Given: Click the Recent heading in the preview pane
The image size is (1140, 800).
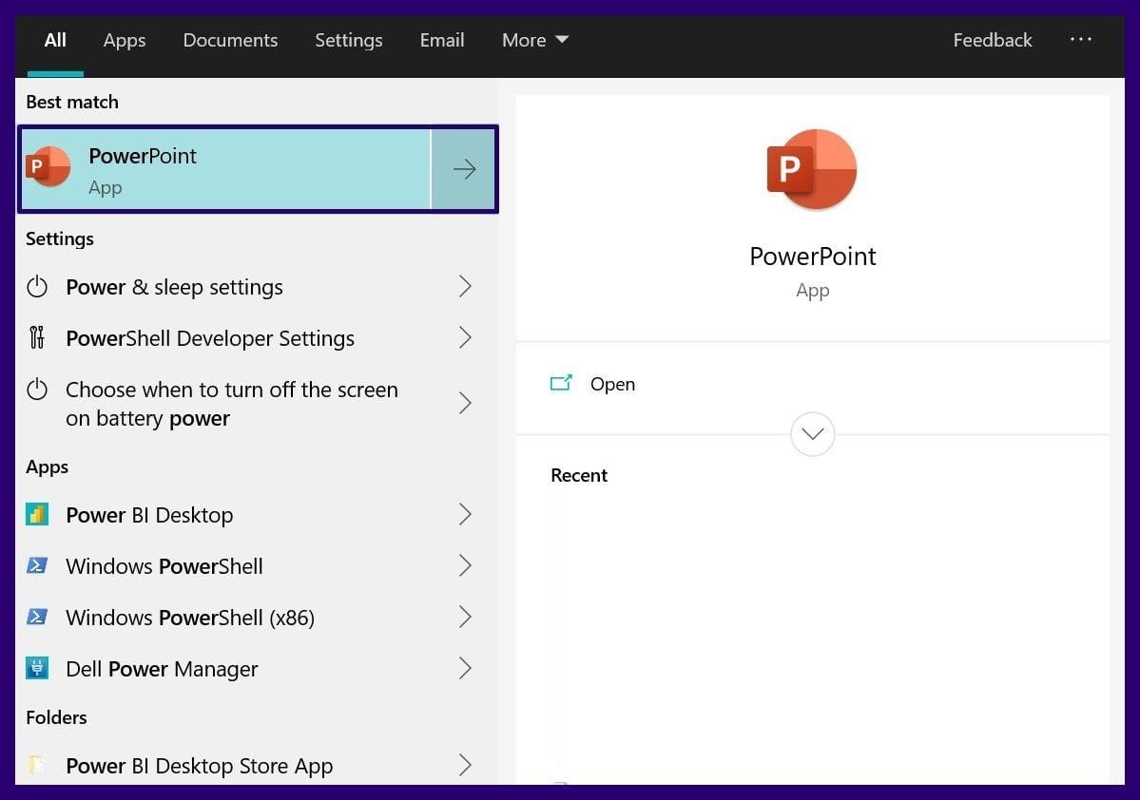Looking at the screenshot, I should 579,475.
